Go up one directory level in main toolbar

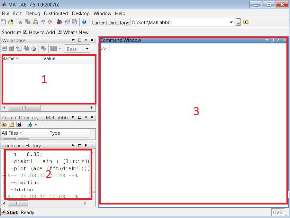pos(246,22)
